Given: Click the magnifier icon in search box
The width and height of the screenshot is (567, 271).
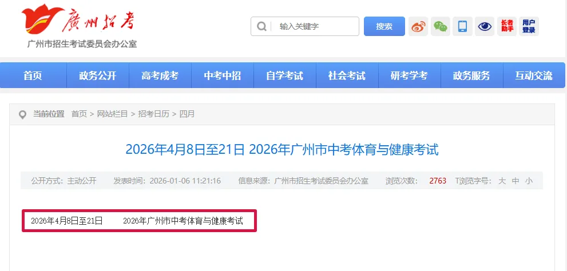Looking at the screenshot, I should point(261,26).
